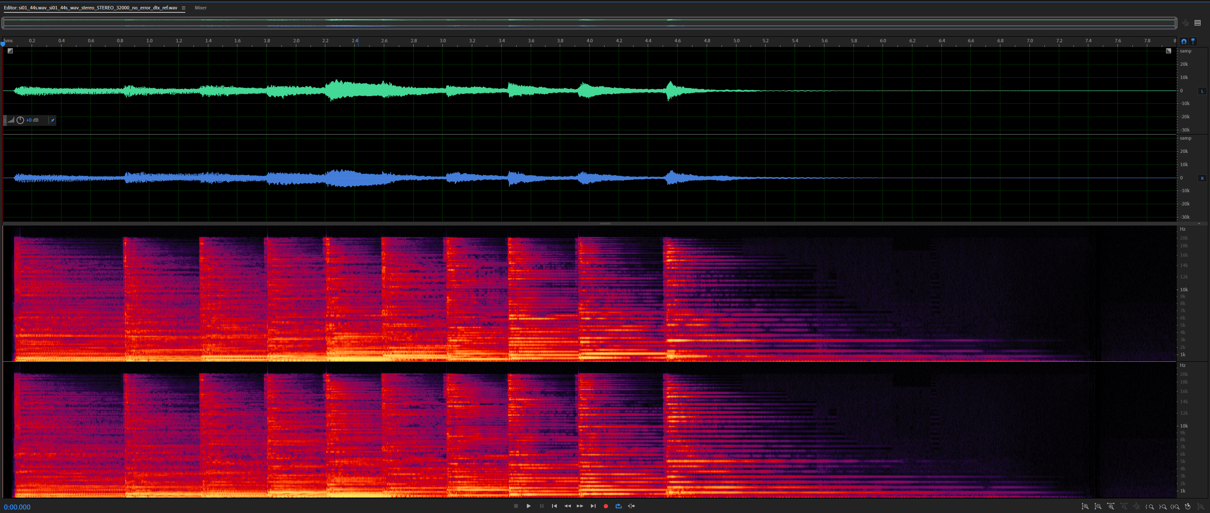Click the fade-out handle top right of waveform

click(x=1168, y=51)
